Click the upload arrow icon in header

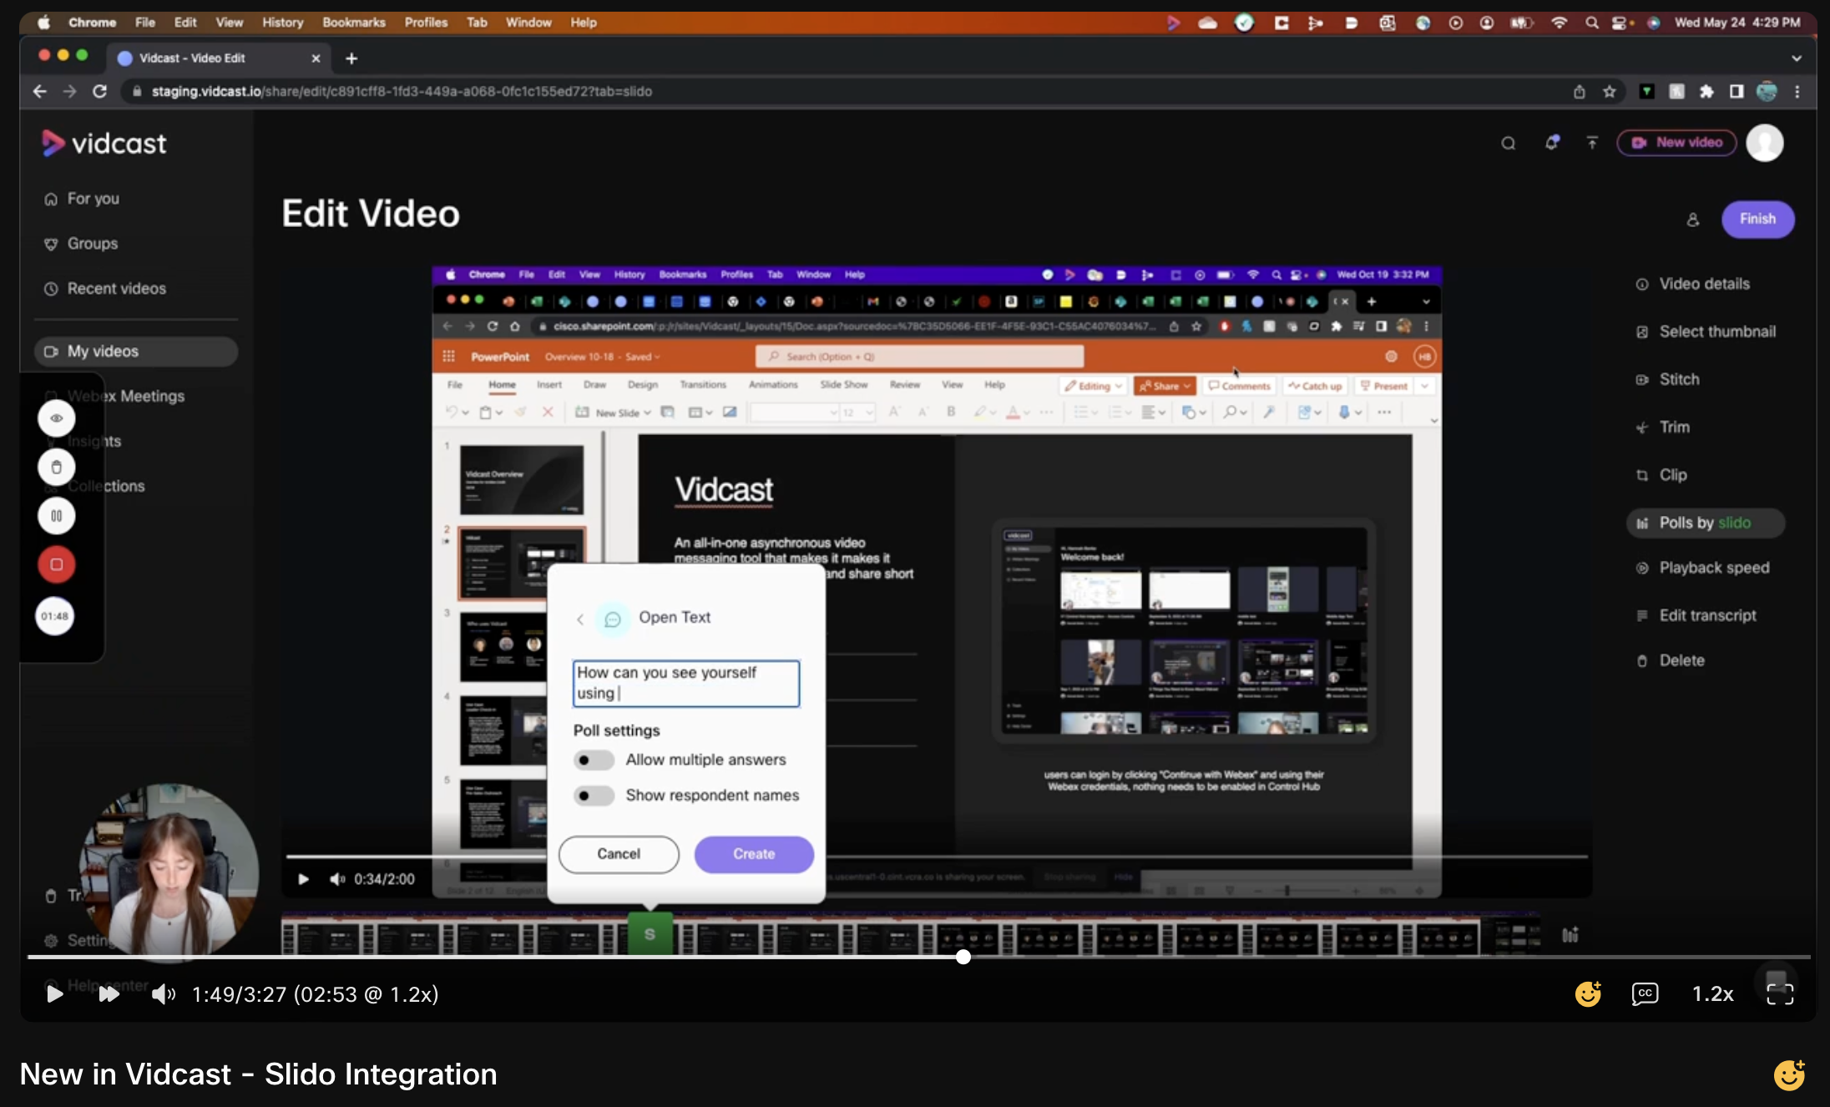tap(1592, 143)
